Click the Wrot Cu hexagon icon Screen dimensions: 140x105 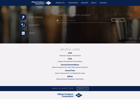pyautogui.click(x=23, y=33)
